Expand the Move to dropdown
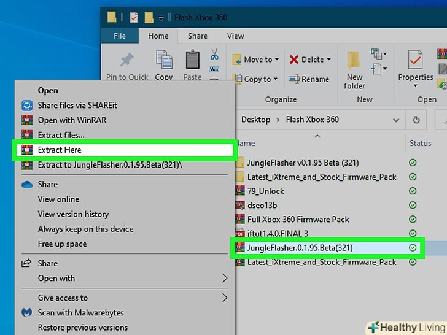The image size is (447, 335). pyautogui.click(x=276, y=60)
